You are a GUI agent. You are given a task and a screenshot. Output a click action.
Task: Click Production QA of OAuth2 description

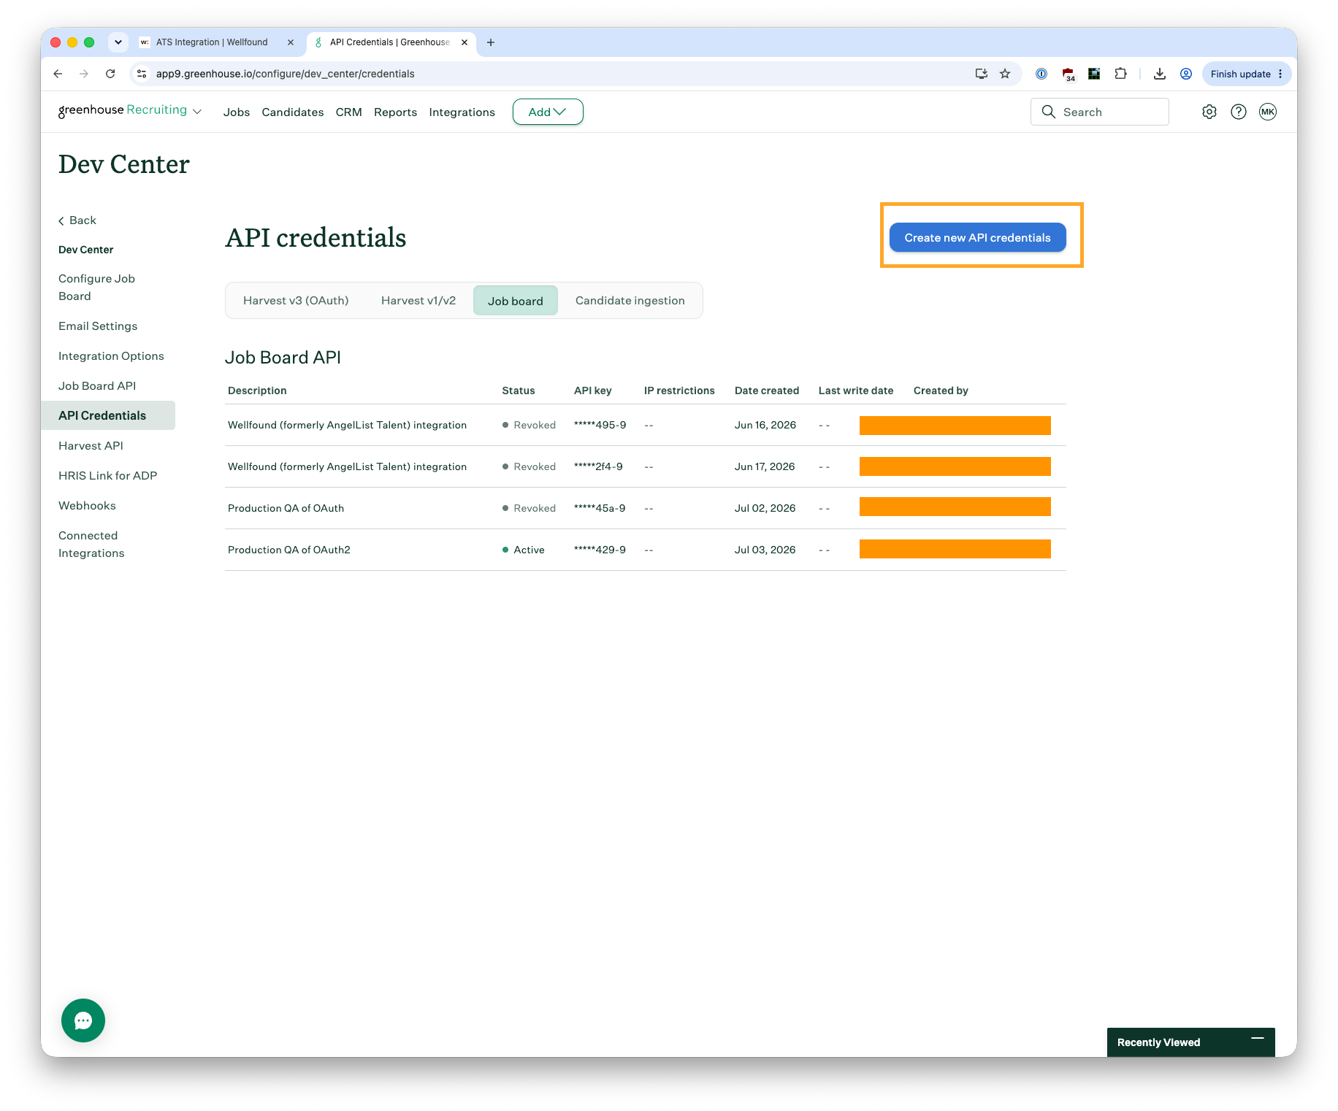(289, 550)
